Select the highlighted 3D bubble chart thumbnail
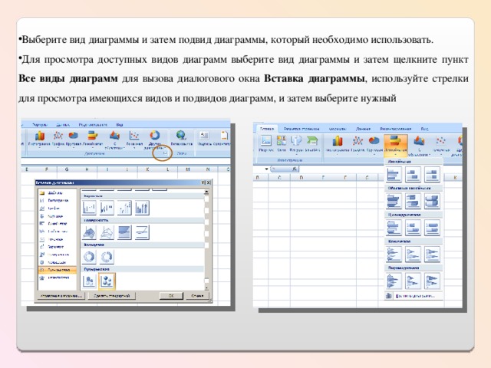This screenshot has width=491, height=368. coord(107,281)
